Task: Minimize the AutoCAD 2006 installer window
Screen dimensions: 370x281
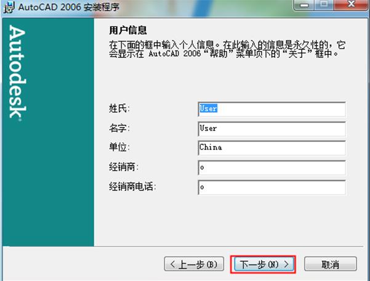Action: coord(304,5)
